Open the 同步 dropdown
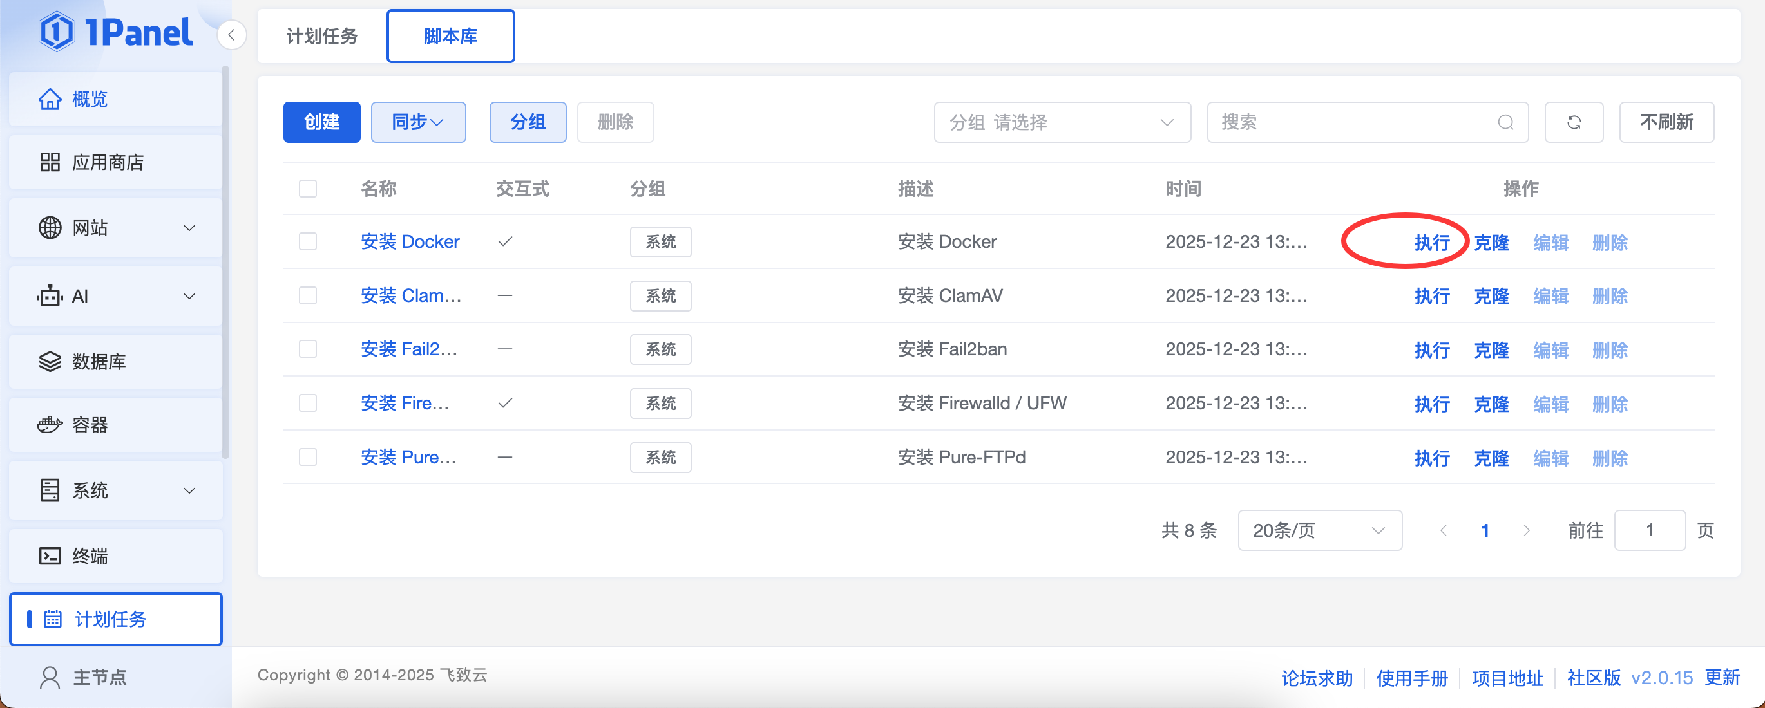1765x708 pixels. [x=418, y=122]
